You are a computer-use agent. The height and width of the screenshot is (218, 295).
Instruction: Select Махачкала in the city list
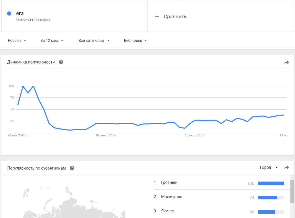point(172,197)
